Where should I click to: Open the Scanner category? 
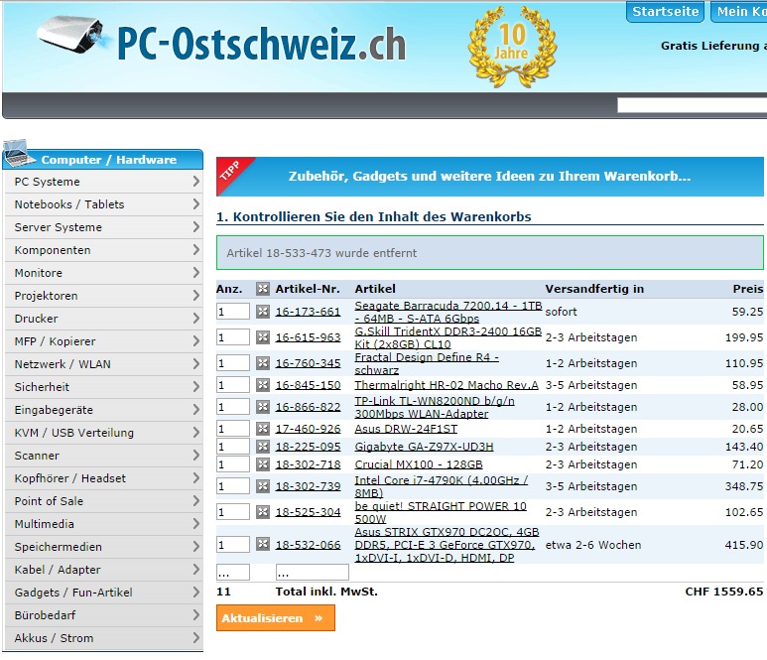[104, 456]
